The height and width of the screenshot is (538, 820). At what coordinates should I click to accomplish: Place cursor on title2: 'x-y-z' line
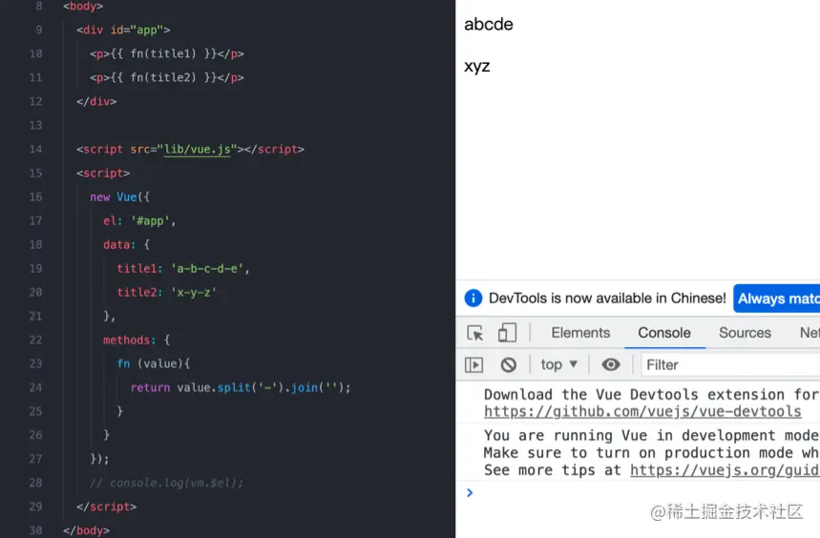click(x=166, y=293)
